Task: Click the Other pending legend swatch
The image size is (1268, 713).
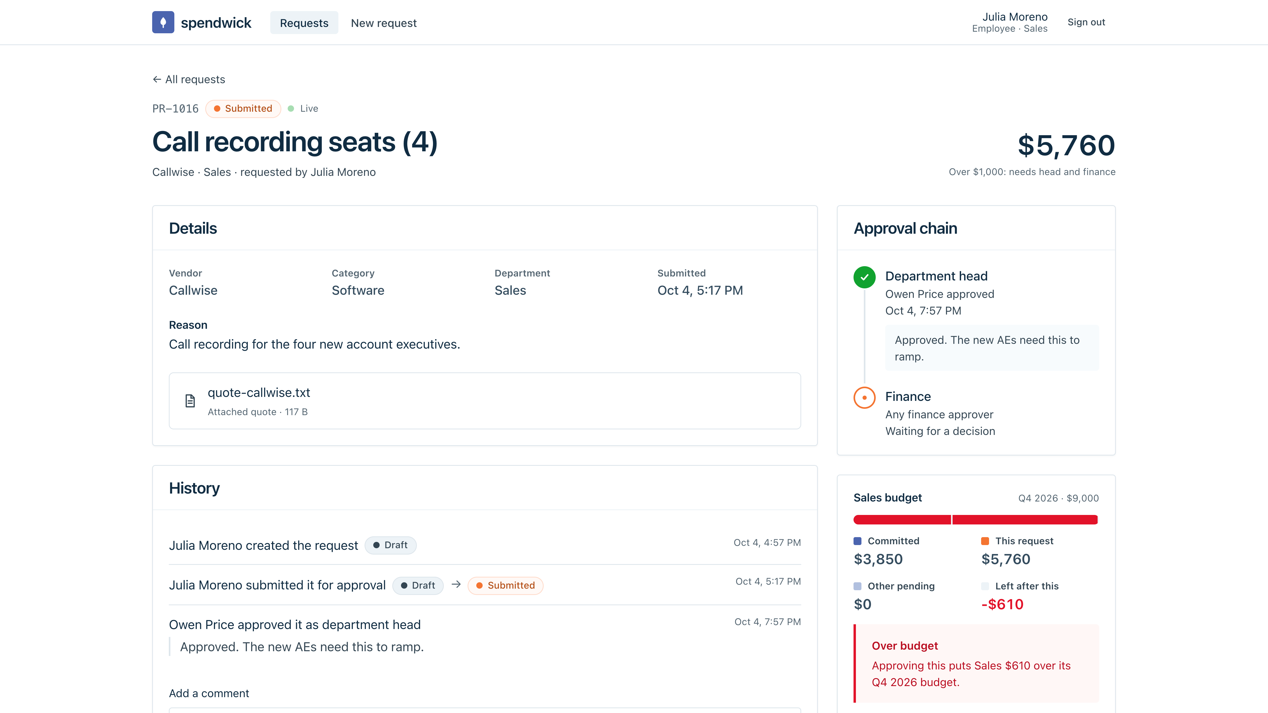Action: tap(857, 586)
